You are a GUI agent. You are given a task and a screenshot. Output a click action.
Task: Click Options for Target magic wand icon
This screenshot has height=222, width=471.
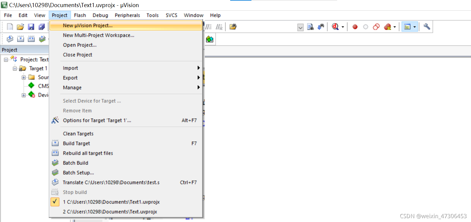tap(55, 120)
